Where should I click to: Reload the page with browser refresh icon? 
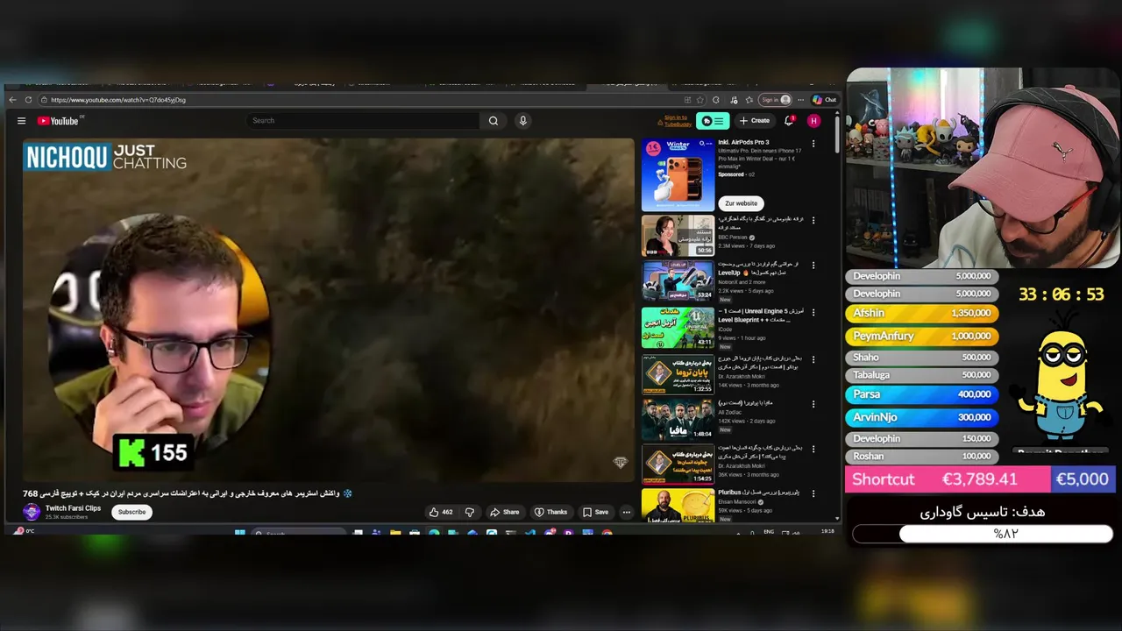pyautogui.click(x=28, y=100)
